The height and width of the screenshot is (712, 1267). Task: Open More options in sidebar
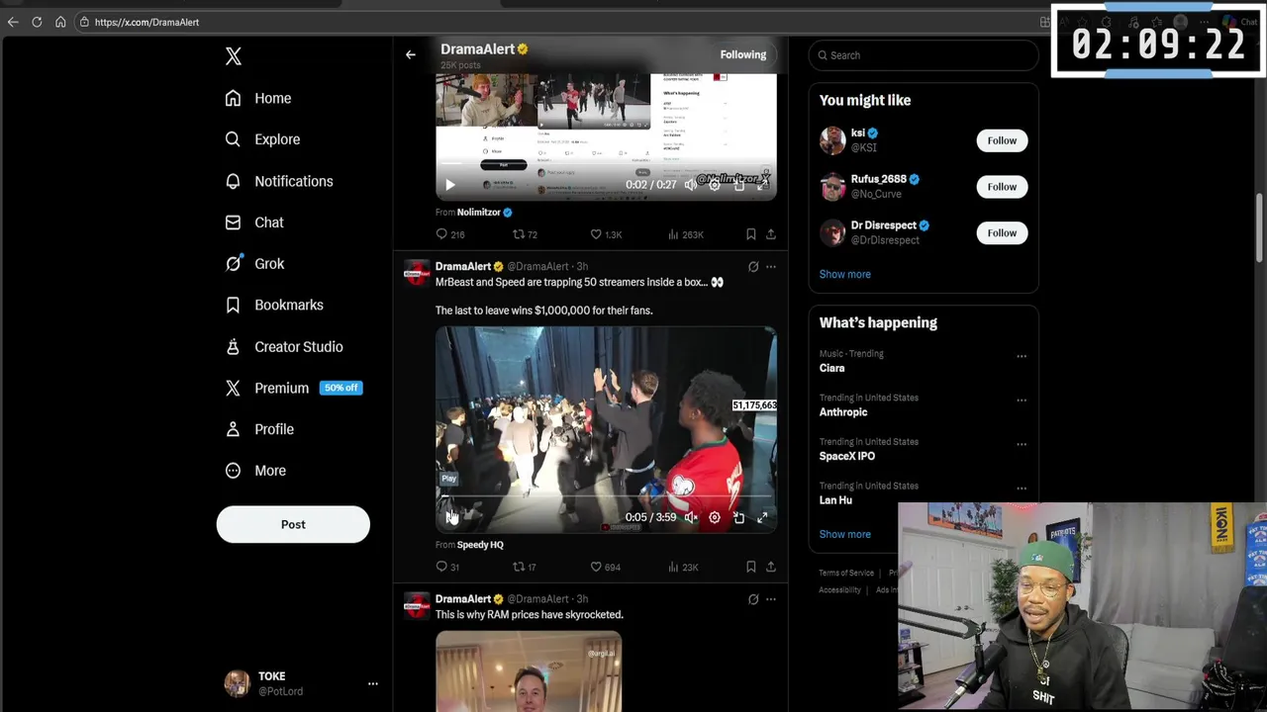[255, 471]
